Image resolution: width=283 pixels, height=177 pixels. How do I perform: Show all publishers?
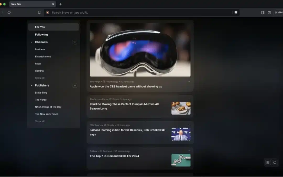point(40,121)
